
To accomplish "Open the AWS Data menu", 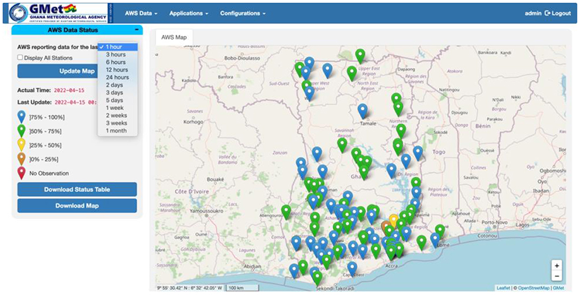I will pyautogui.click(x=141, y=13).
